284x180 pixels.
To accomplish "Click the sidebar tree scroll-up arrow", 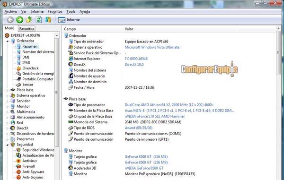I will pos(57,35).
